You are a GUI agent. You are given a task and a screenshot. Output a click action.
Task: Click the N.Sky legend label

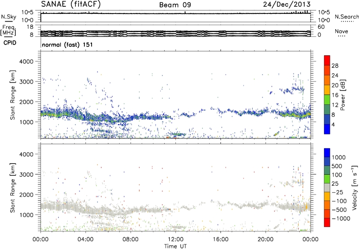pyautogui.click(x=9, y=17)
